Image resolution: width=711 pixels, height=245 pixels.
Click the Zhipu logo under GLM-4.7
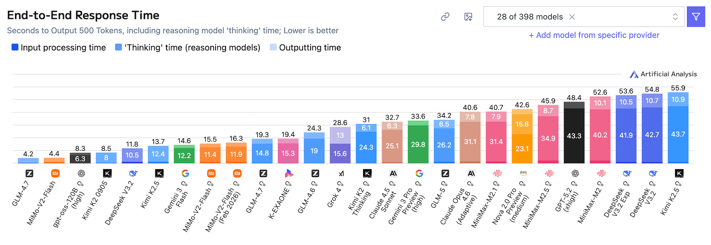29,173
